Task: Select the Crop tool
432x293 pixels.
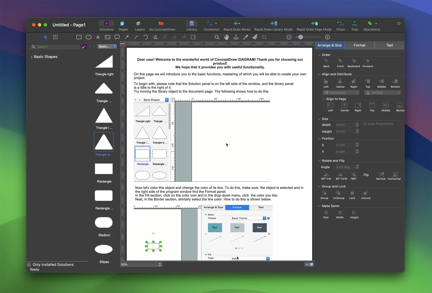Action: point(264,37)
